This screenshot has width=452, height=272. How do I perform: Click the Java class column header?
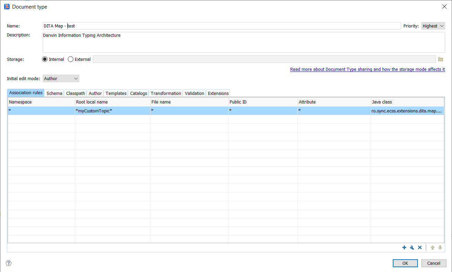407,102
